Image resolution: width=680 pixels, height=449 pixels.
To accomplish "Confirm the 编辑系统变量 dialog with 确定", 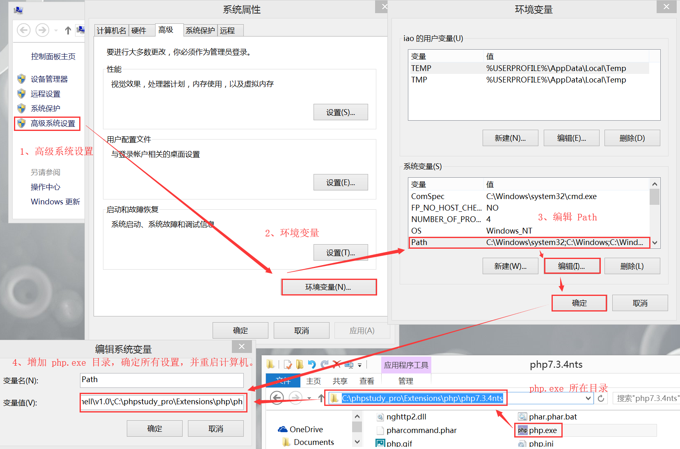I will tap(155, 428).
